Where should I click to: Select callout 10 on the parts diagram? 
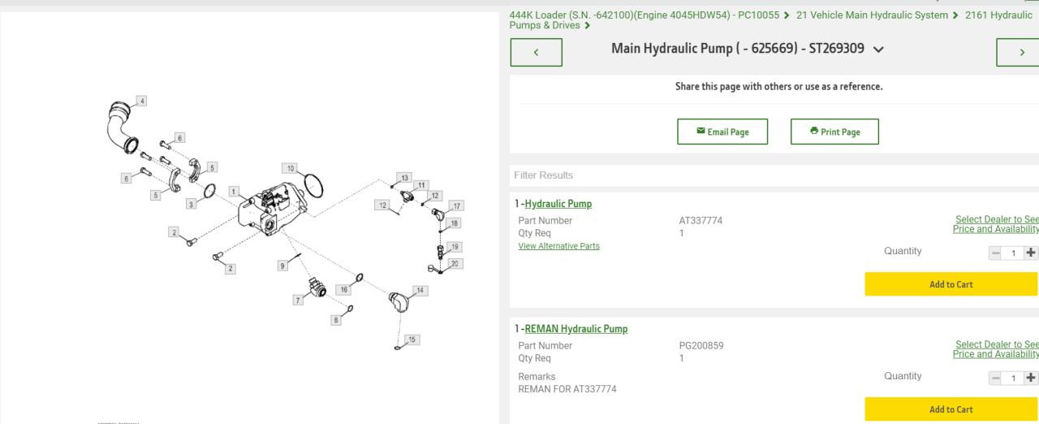click(x=290, y=168)
